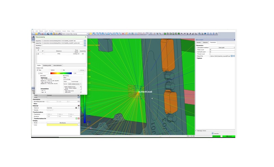Open the View menu

pos(68,31)
